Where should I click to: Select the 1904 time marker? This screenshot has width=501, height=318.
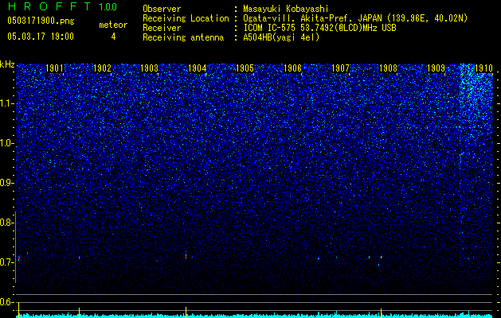(198, 68)
